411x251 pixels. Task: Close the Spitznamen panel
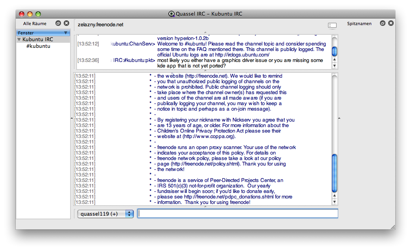[x=391, y=23]
